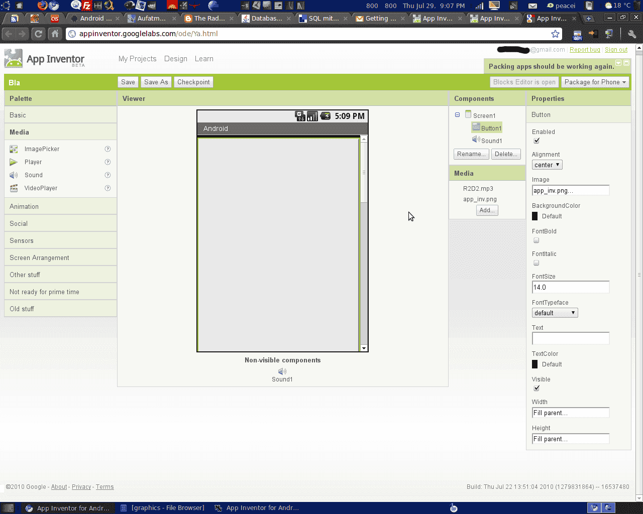The width and height of the screenshot is (643, 514).
Task: Toggle the FontItalic checkbox
Action: point(536,263)
